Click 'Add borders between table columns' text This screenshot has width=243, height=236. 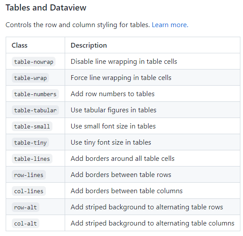tap(127, 191)
